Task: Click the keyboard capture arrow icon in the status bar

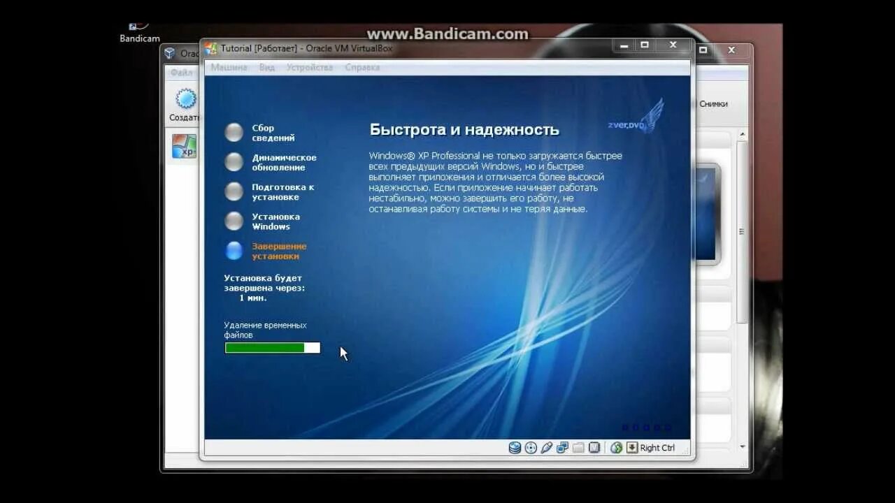Action: pyautogui.click(x=632, y=448)
